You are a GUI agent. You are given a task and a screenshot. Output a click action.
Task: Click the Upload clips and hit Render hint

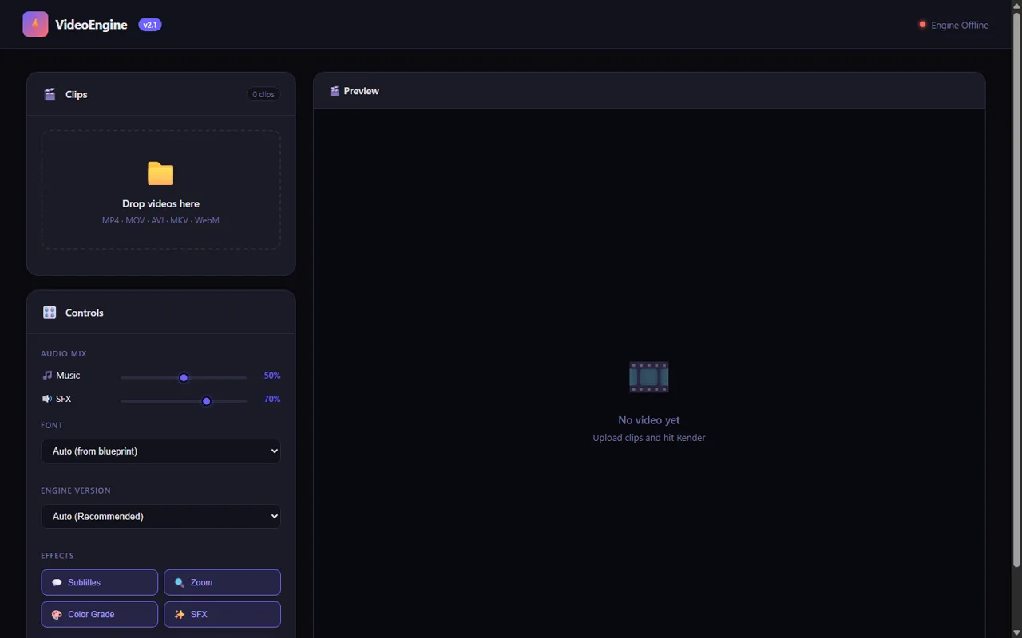click(x=649, y=438)
